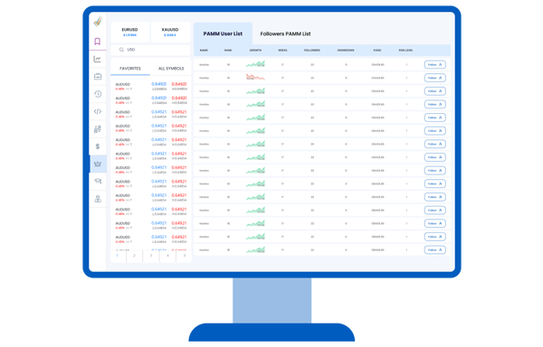Image resolution: width=543 pixels, height=347 pixels.
Task: Select the user profile sidebar icon
Action: pos(98,199)
